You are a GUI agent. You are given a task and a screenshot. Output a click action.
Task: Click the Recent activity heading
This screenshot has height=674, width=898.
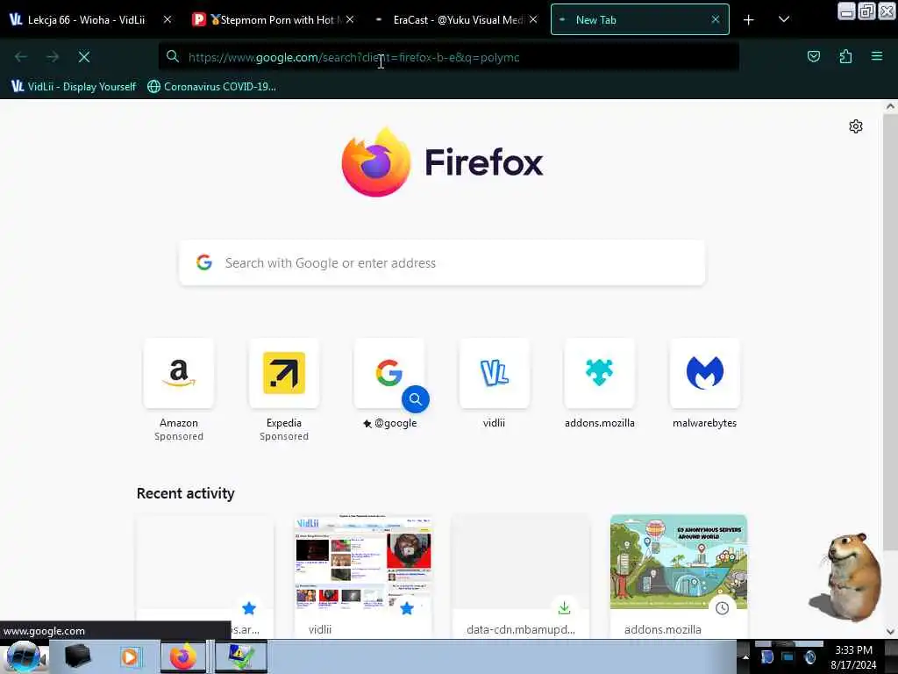(186, 493)
